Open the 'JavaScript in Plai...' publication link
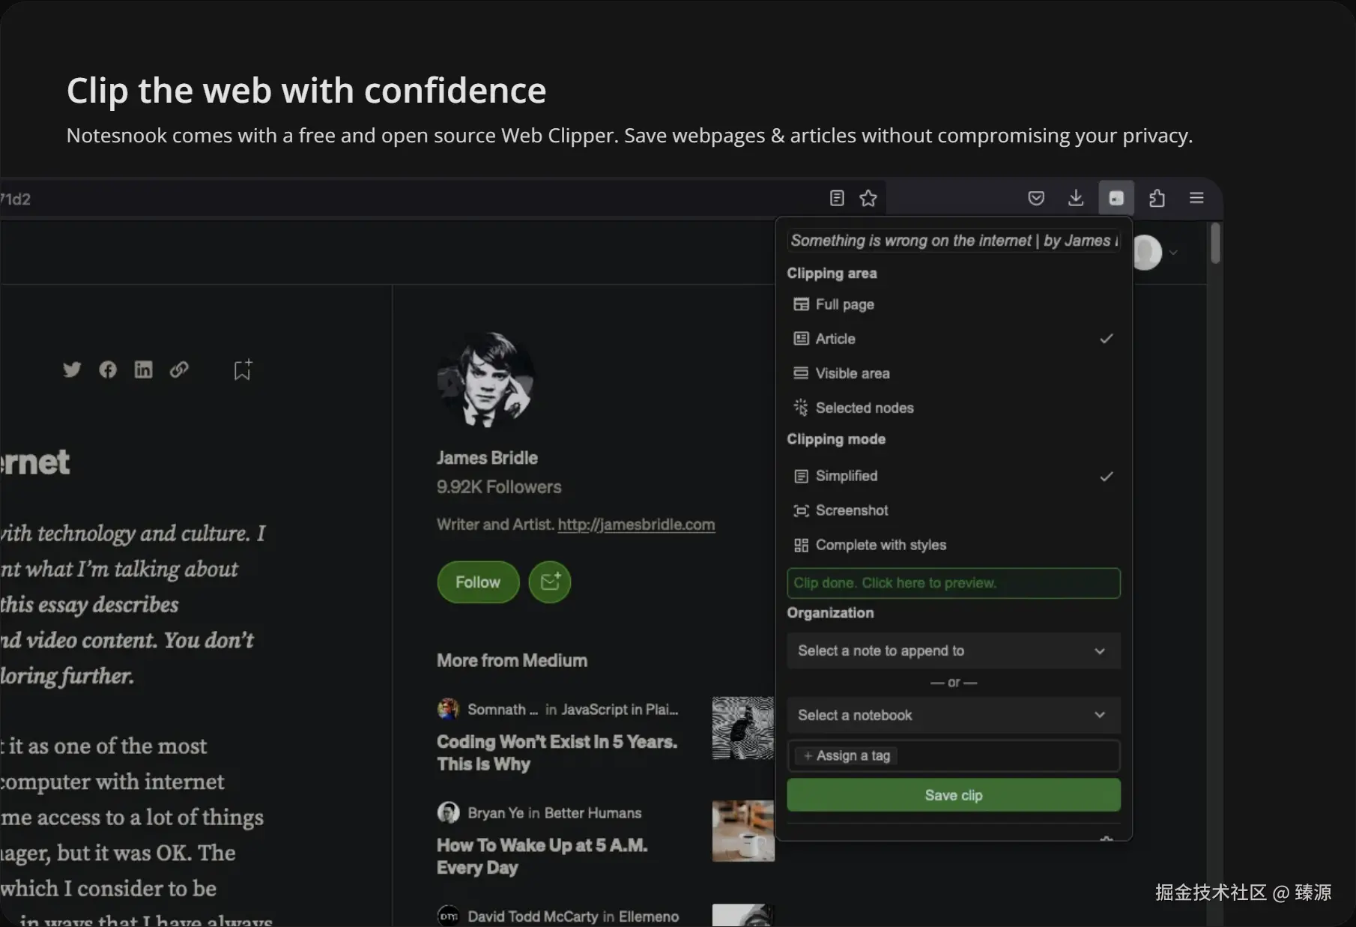1356x927 pixels. click(x=620, y=709)
